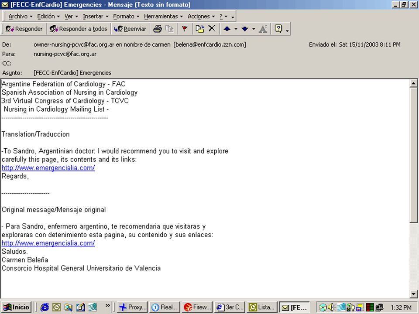Click the font size A icon
419x314 pixels.
click(263, 29)
